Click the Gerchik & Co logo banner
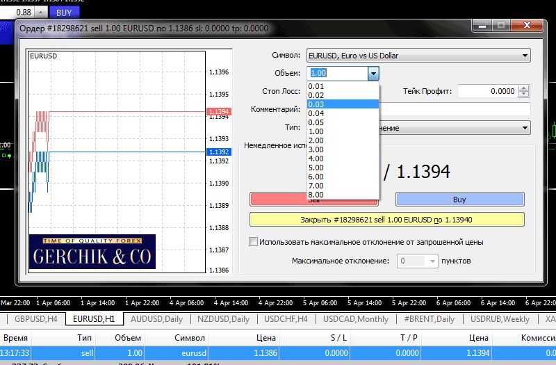Viewport: 556px width, 365px height. [92, 252]
